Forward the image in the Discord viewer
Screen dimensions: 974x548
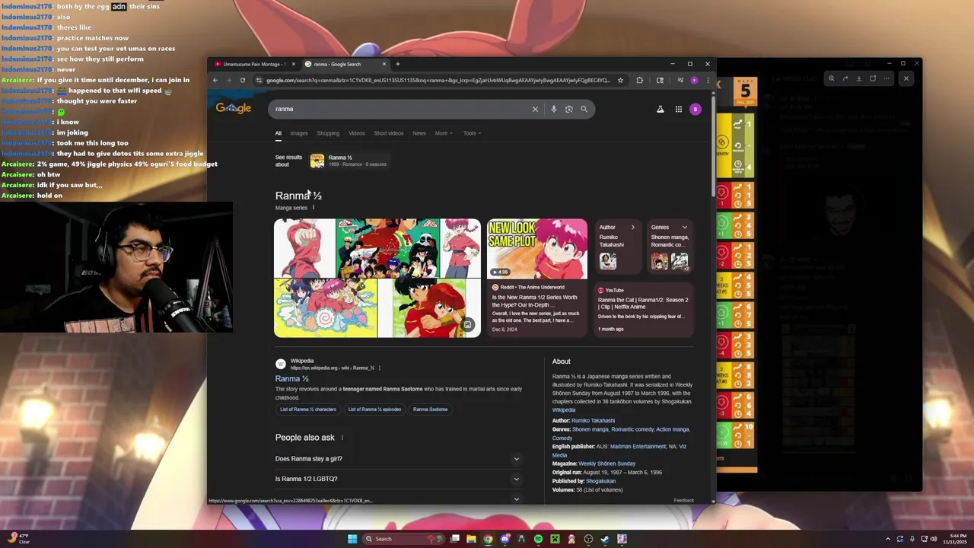pos(845,78)
